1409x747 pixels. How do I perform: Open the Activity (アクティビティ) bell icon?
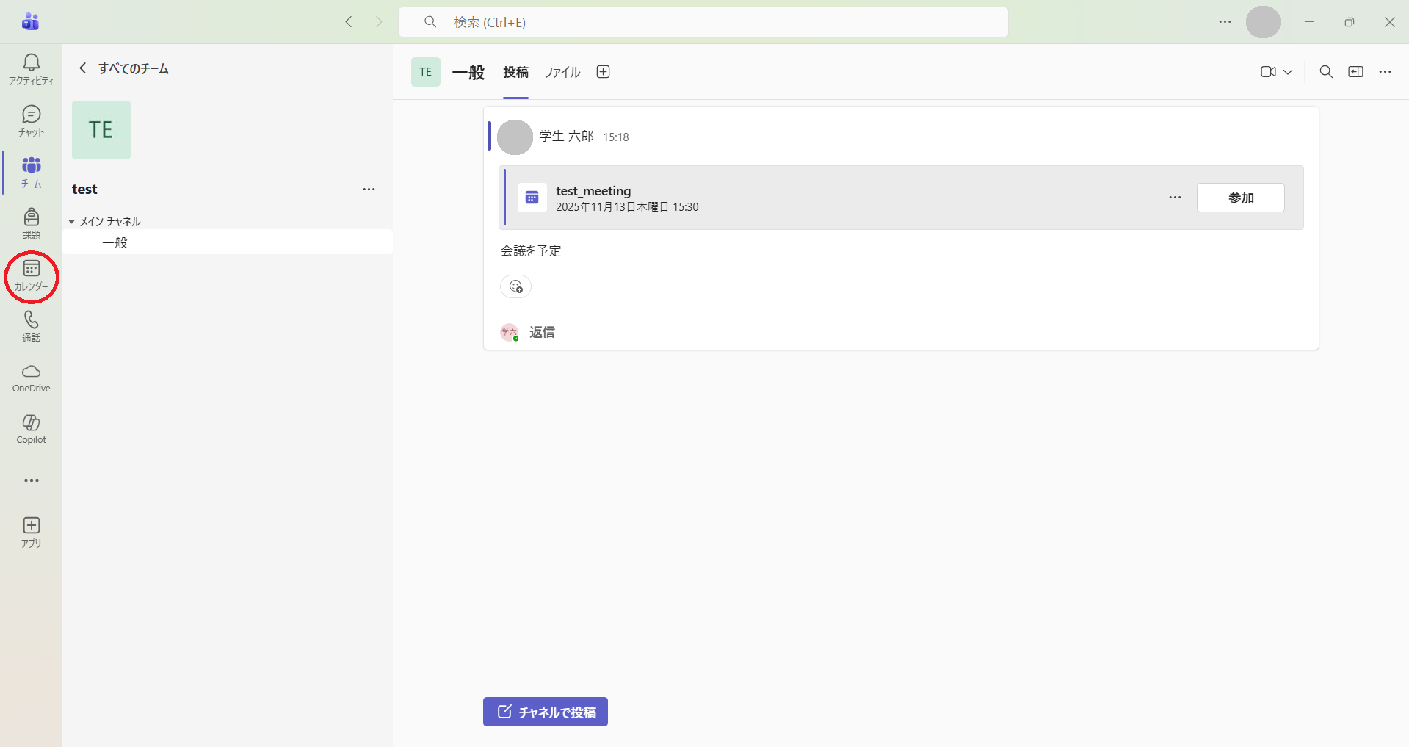coord(31,69)
